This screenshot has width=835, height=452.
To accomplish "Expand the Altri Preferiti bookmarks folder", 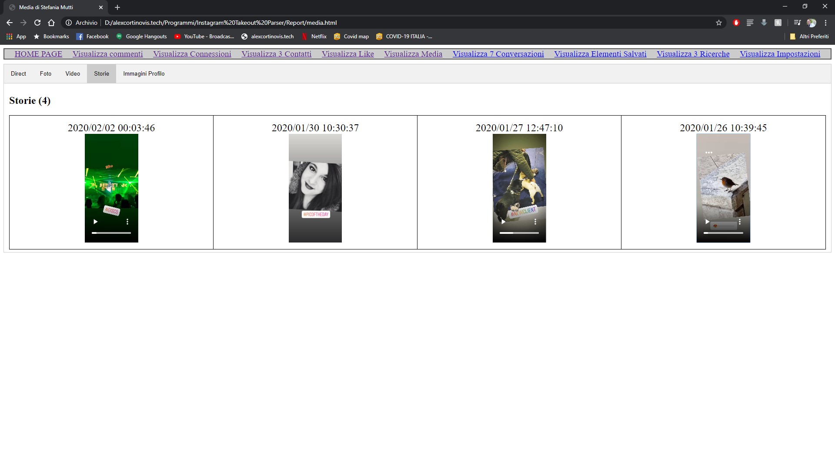I will coord(810,37).
